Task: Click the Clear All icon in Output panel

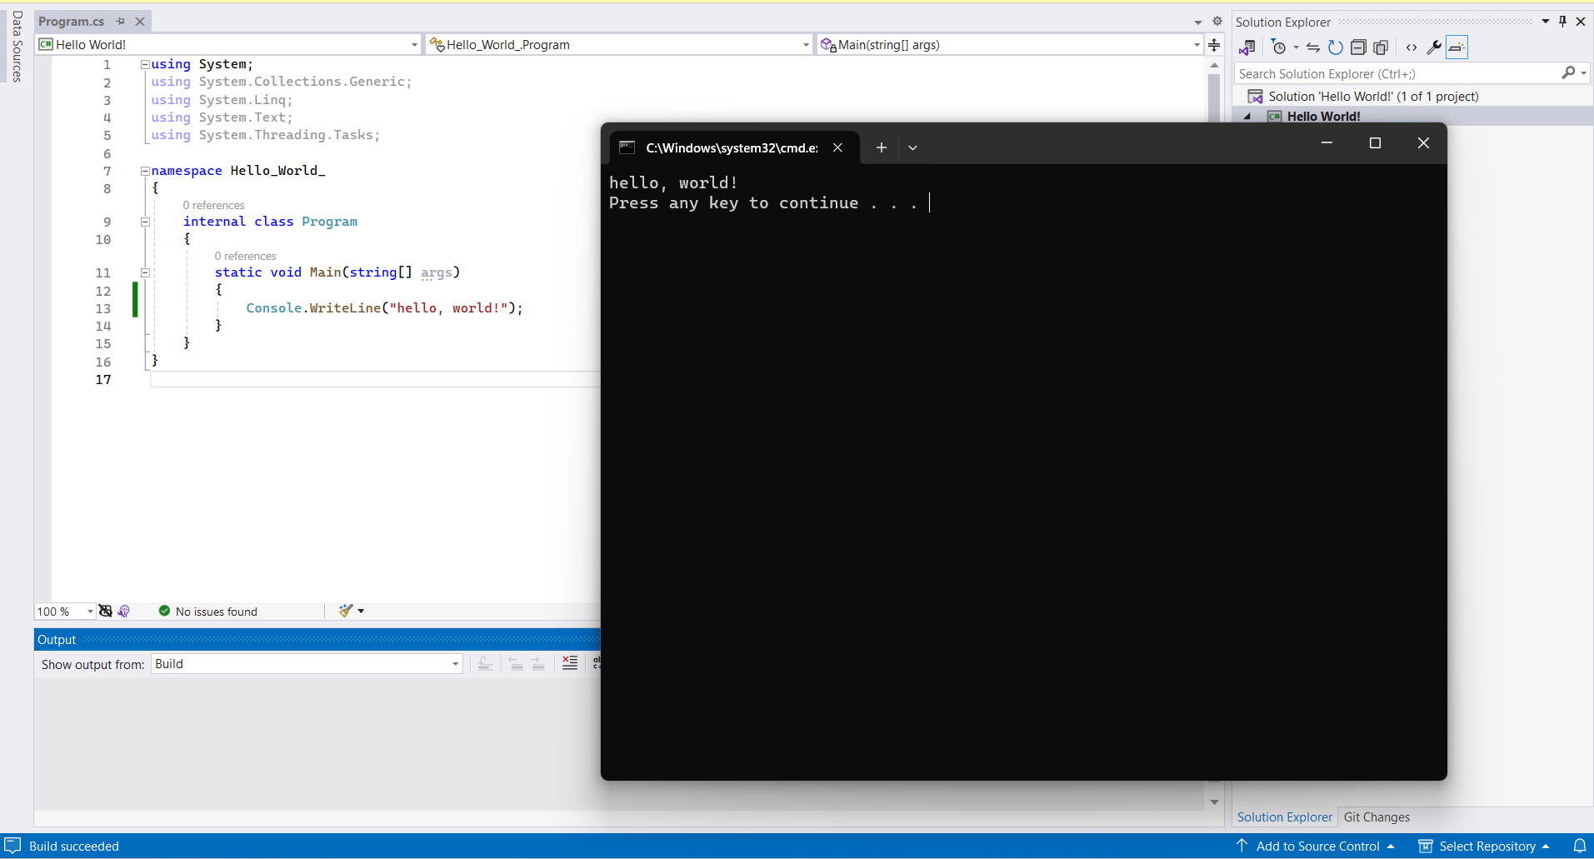Action: click(570, 663)
